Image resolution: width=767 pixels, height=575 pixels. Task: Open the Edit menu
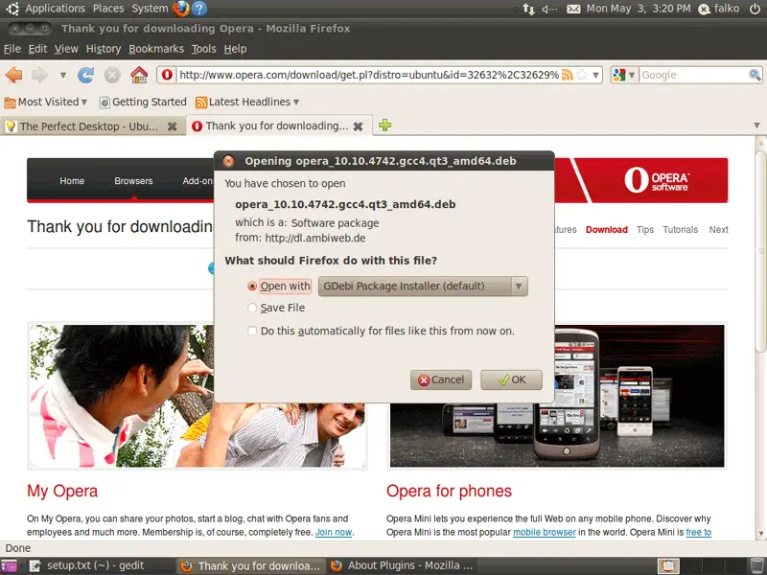click(37, 49)
